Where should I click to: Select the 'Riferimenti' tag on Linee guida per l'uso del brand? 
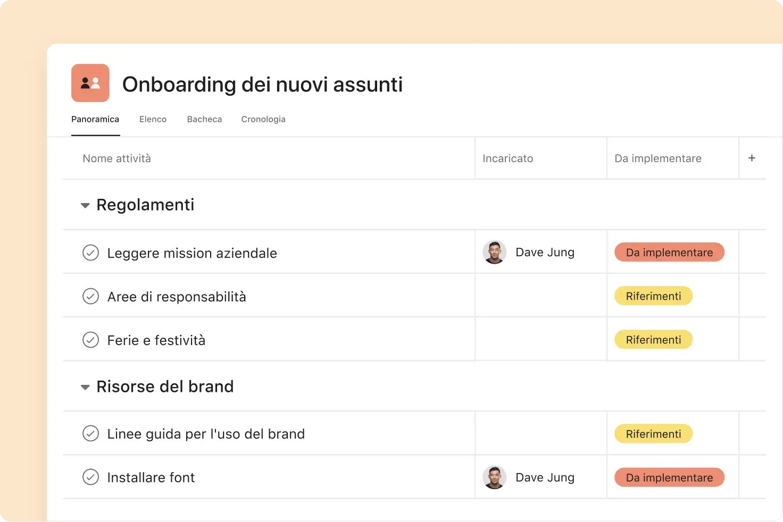[x=653, y=433]
